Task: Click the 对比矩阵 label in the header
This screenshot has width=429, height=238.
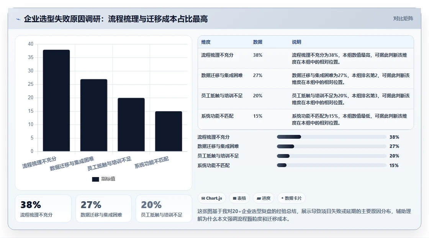Action: (x=403, y=19)
